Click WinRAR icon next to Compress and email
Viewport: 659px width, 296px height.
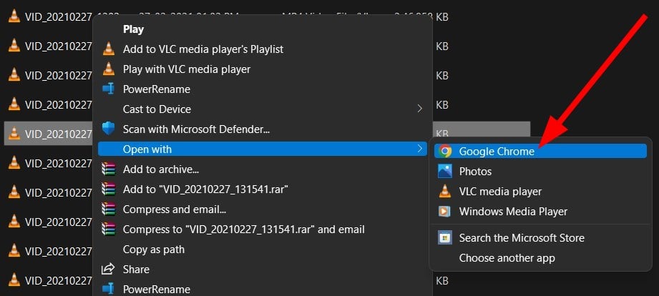[109, 209]
